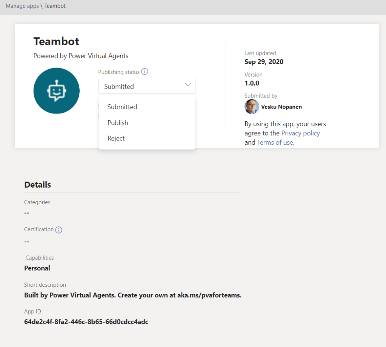Select the Submitted option in the list
Image resolution: width=386 pixels, height=347 pixels.
click(x=122, y=107)
